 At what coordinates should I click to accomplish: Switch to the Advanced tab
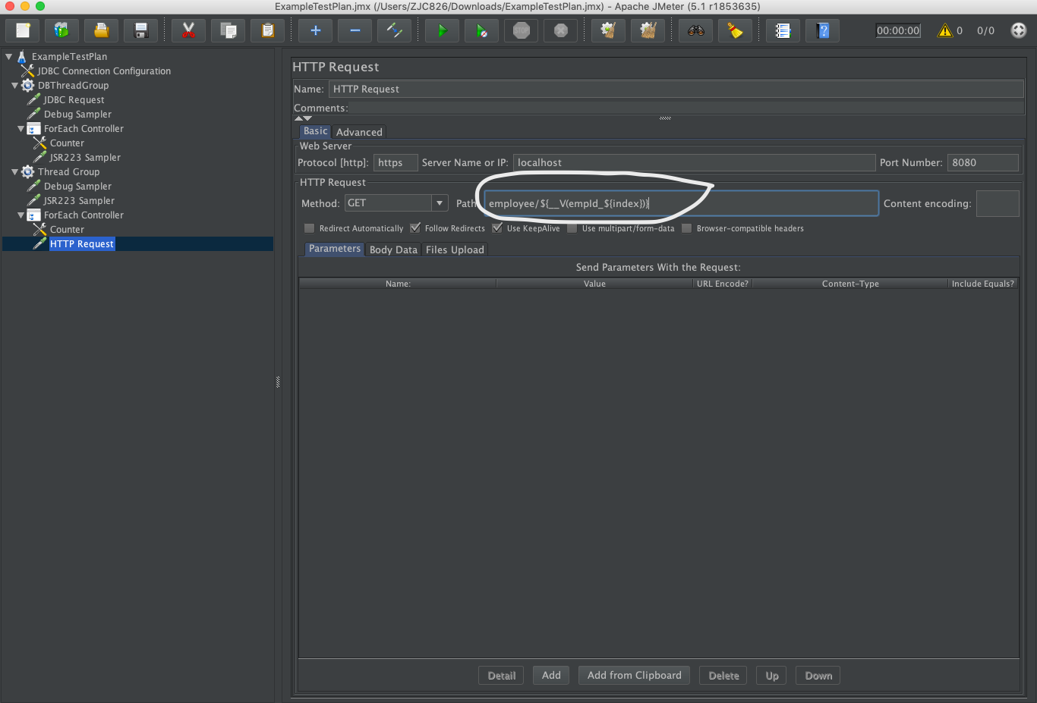point(359,132)
